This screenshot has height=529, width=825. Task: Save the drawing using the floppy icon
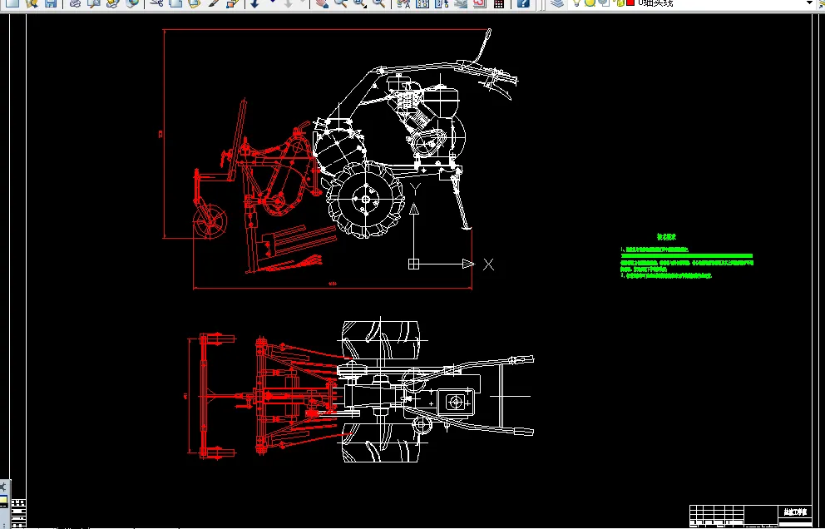[51, 3]
